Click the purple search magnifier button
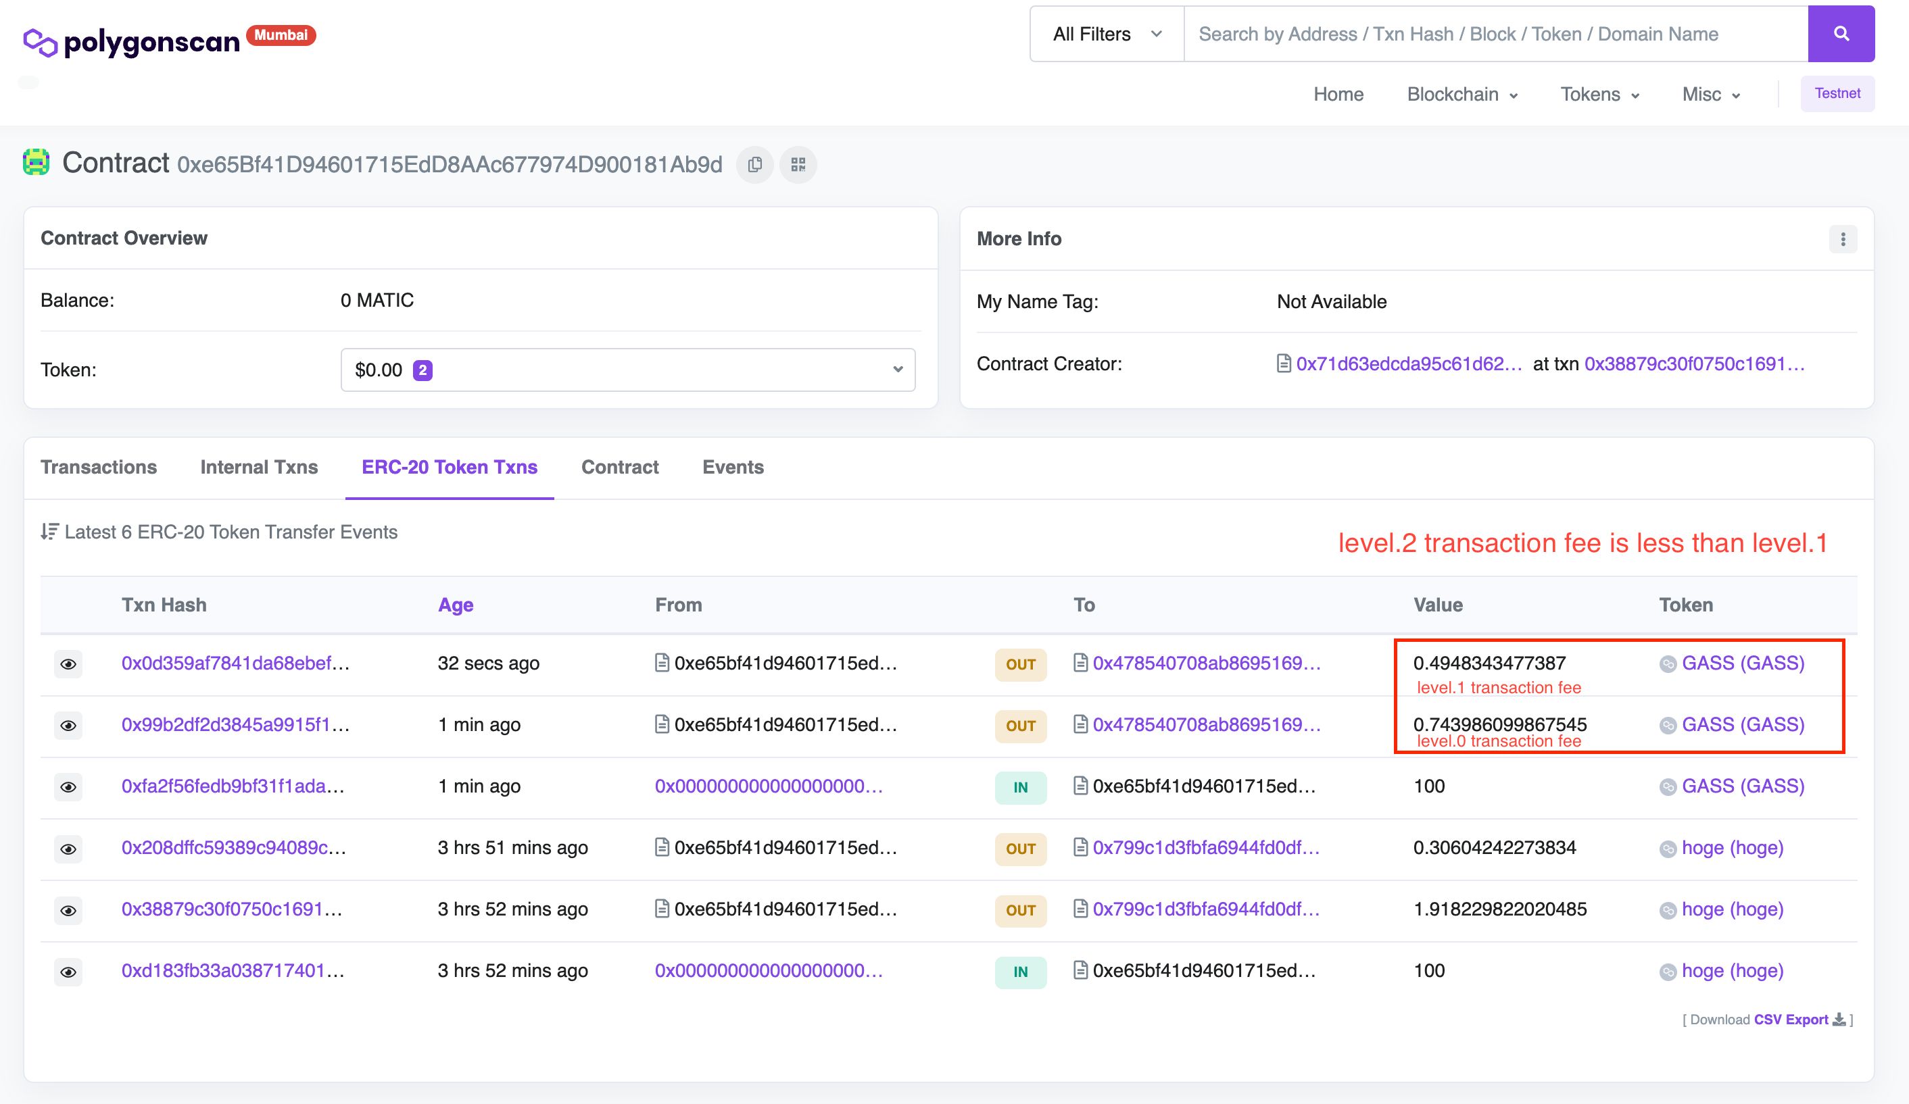Image resolution: width=1909 pixels, height=1104 pixels. (1841, 34)
